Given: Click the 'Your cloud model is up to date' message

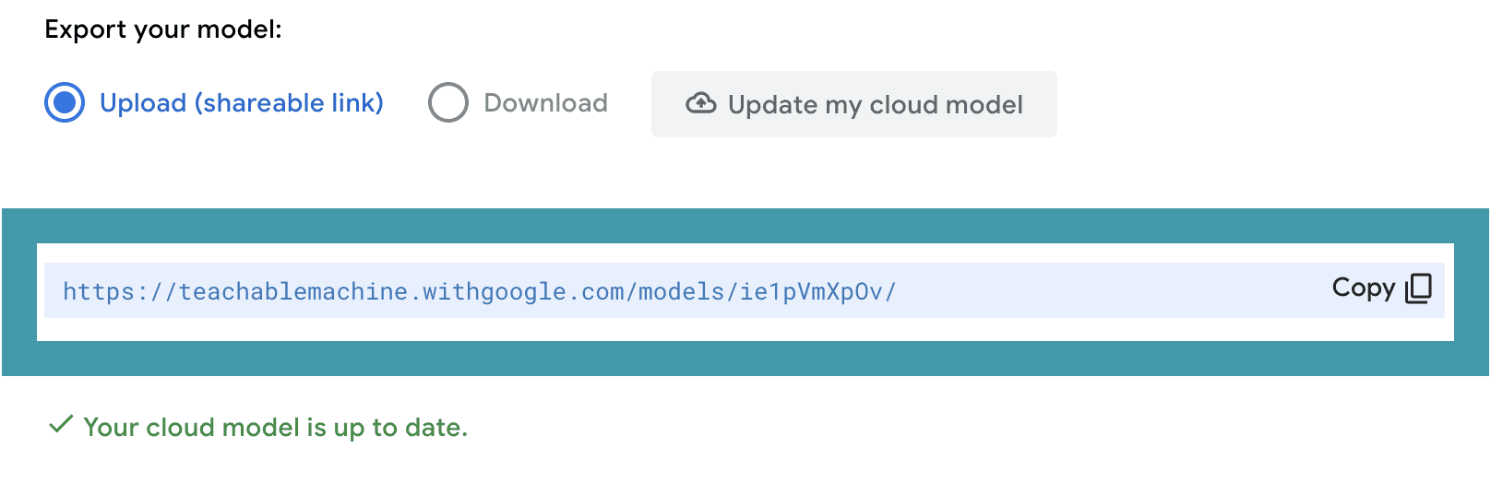Looking at the screenshot, I should 275,428.
